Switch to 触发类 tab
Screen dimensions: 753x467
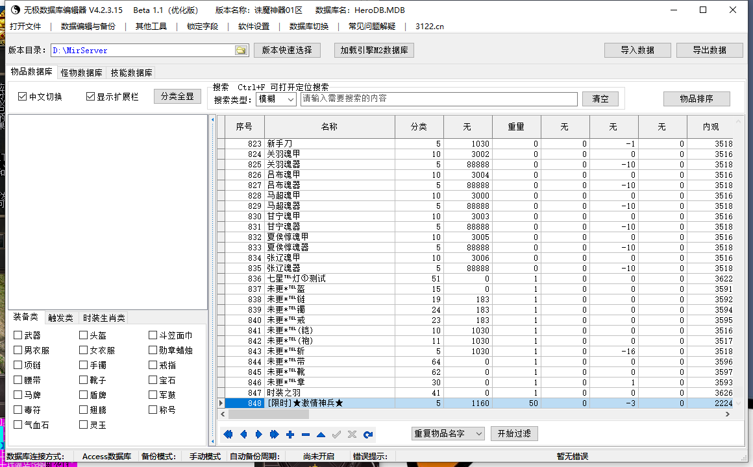(x=60, y=318)
